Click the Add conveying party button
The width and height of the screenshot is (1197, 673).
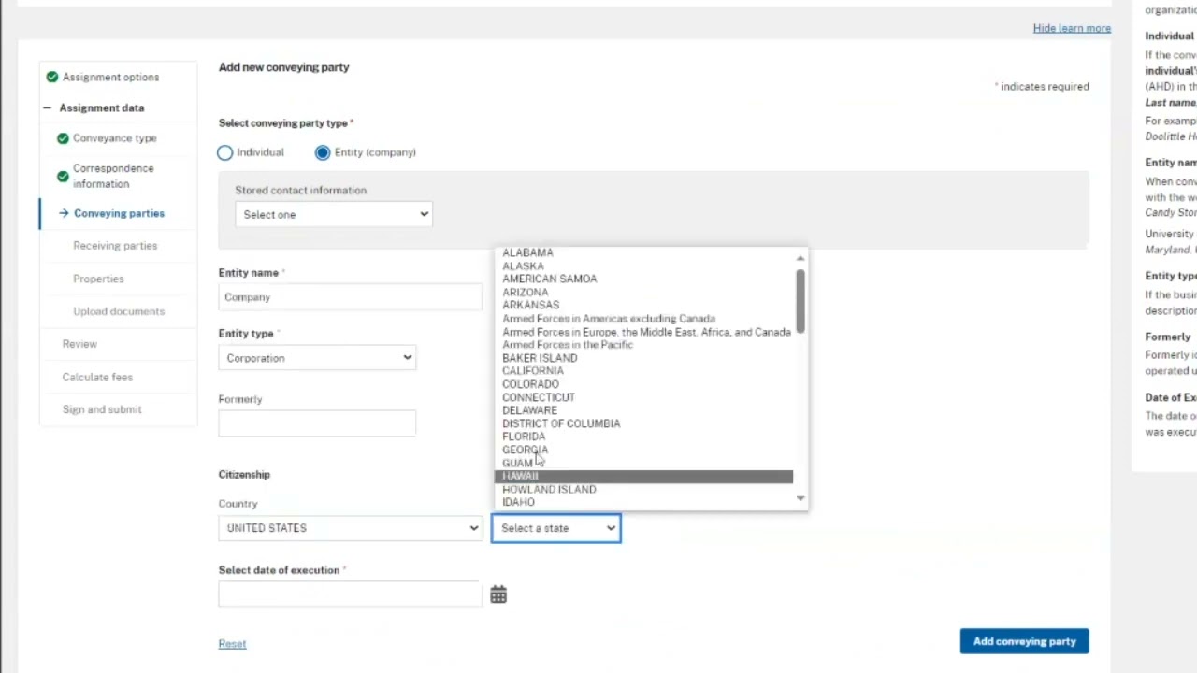1024,641
